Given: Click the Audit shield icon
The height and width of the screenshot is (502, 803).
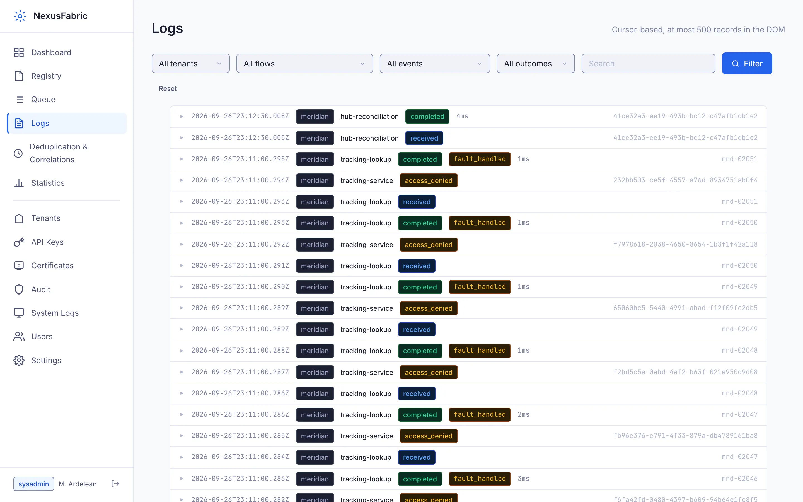Looking at the screenshot, I should point(19,289).
